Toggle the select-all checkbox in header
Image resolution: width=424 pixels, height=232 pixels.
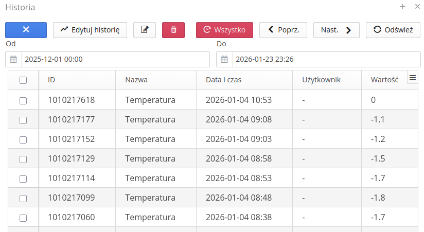click(23, 80)
